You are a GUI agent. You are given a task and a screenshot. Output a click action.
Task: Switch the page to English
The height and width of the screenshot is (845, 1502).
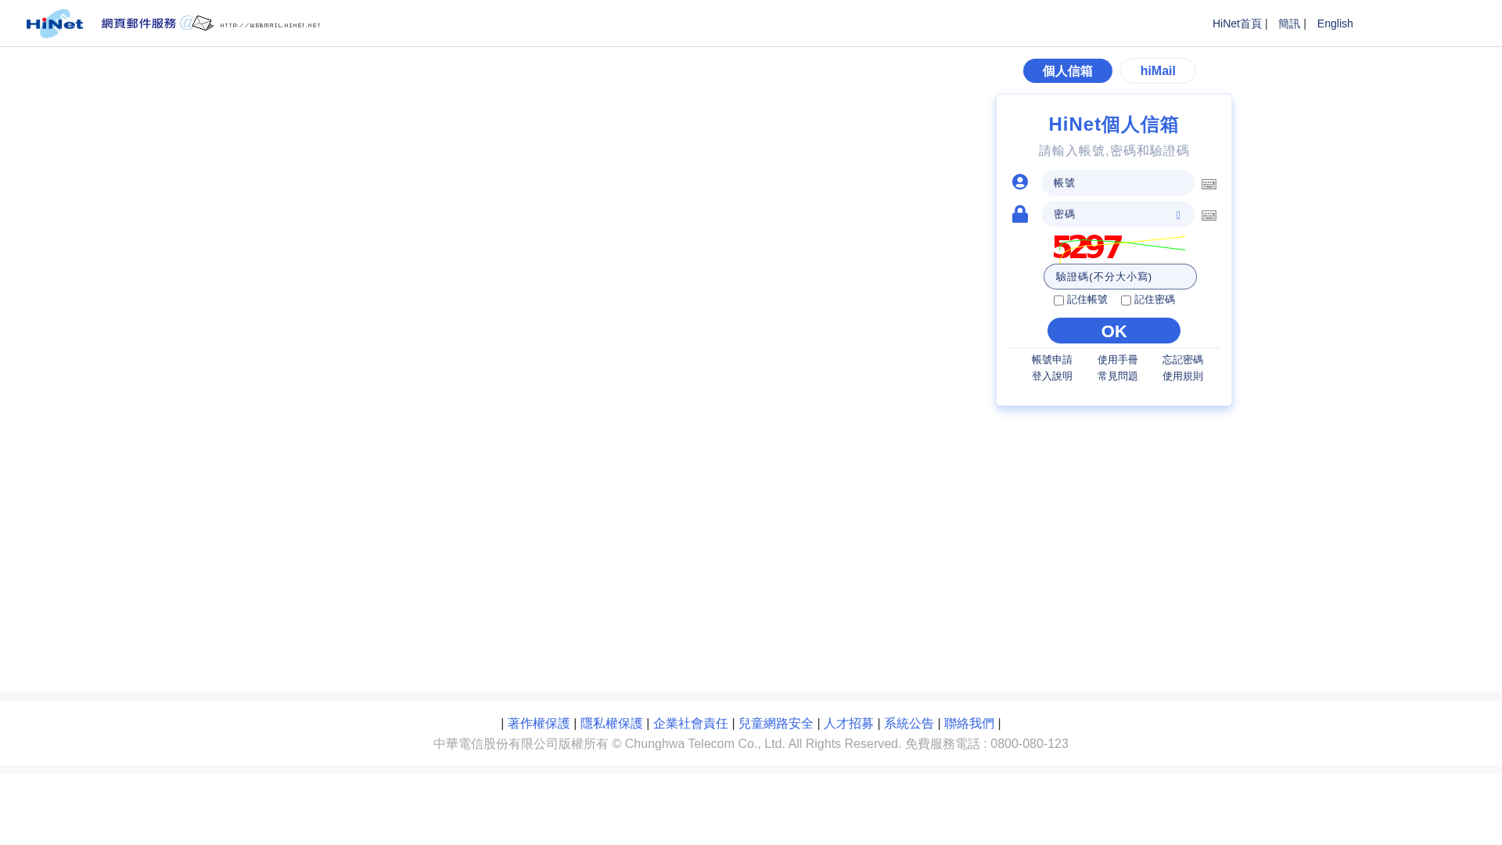point(1335,23)
